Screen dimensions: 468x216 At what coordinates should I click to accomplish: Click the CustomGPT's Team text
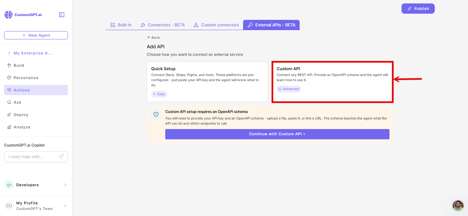click(34, 209)
